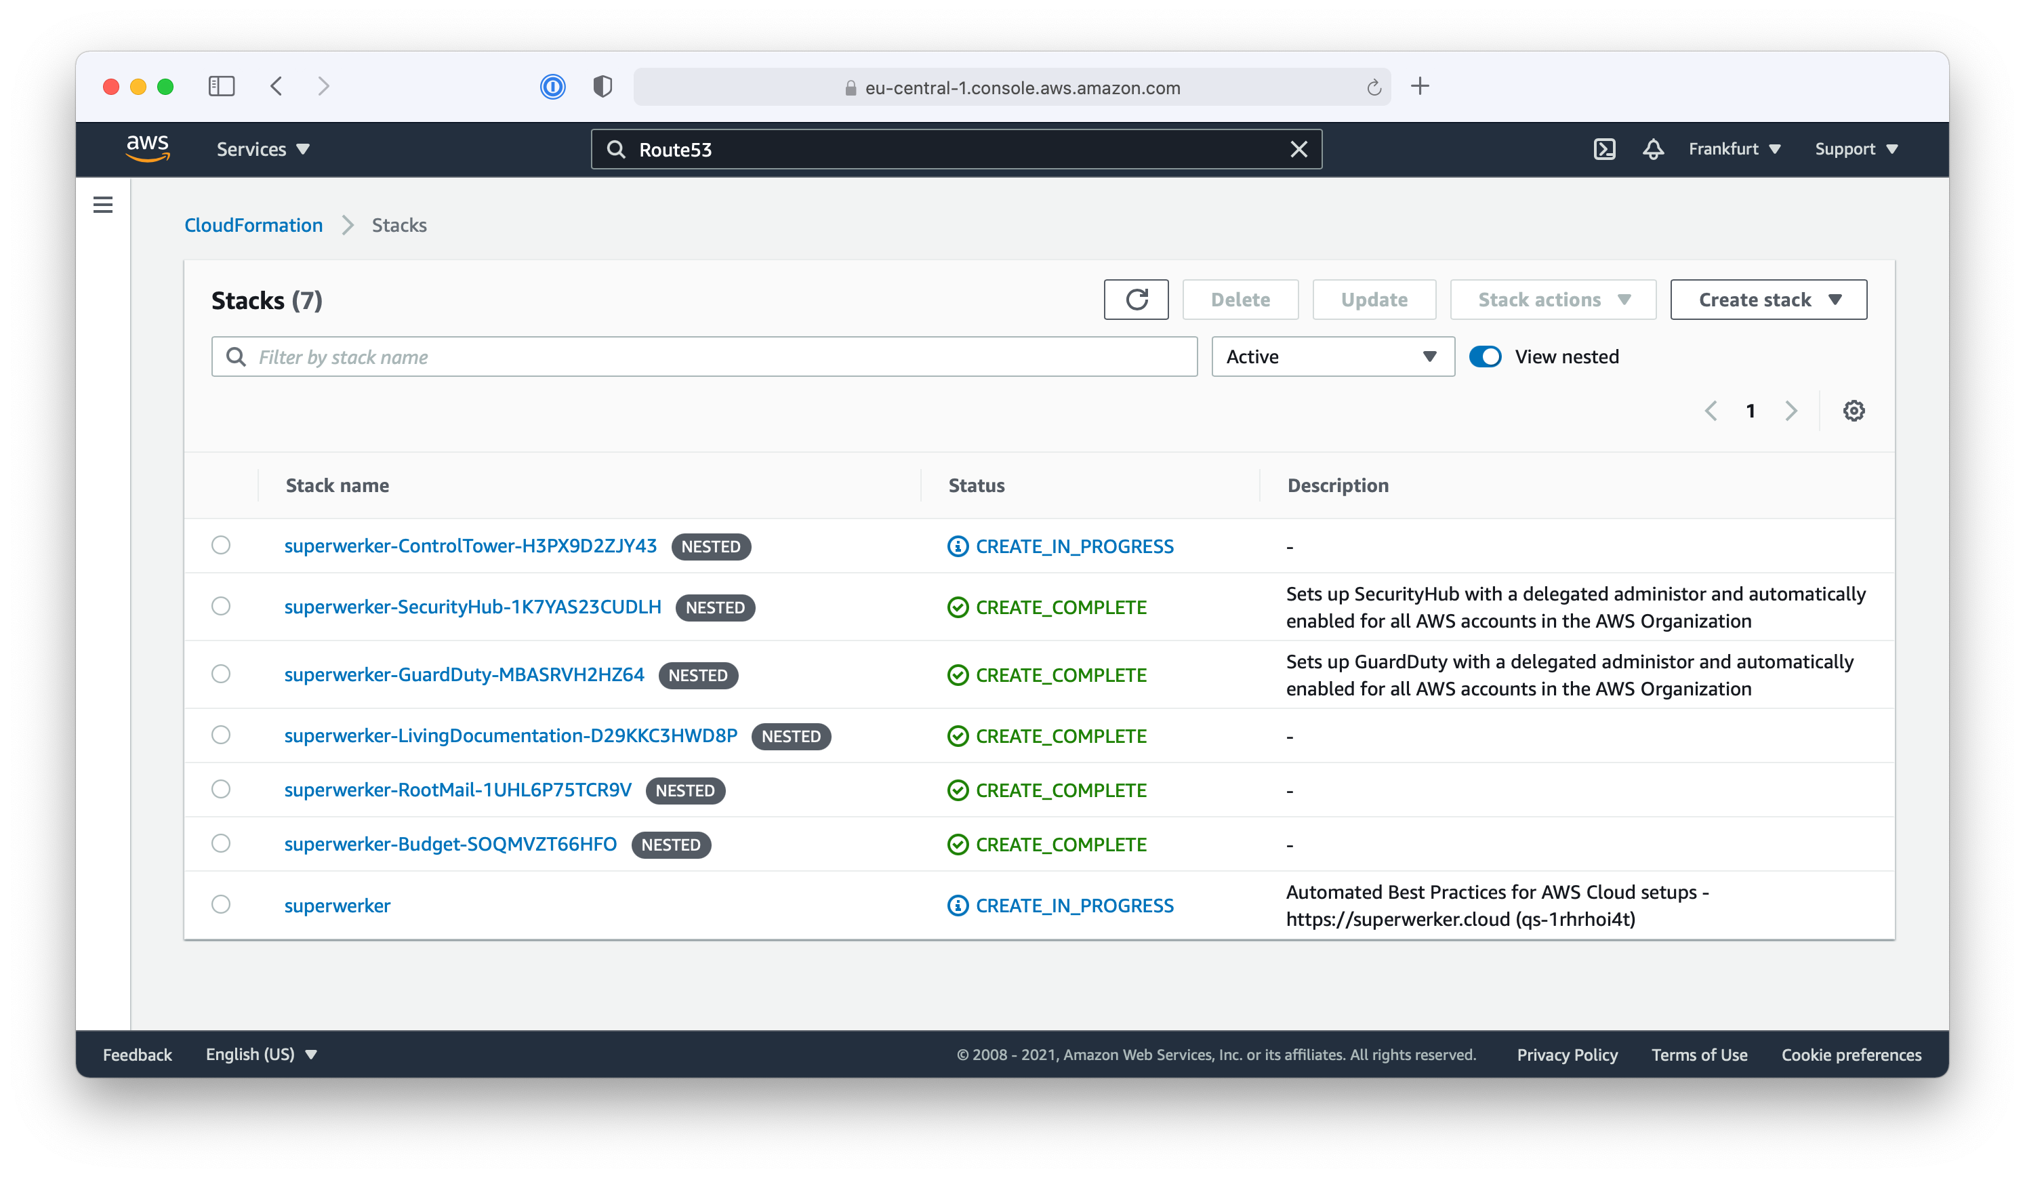
Task: Open the Services dropdown menu
Action: click(x=263, y=150)
